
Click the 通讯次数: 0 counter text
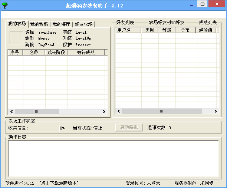pos(159,128)
